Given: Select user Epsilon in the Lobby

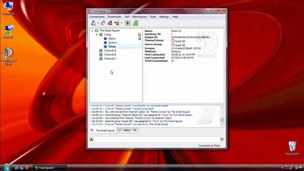Looking at the screenshot, I should [x=113, y=42].
